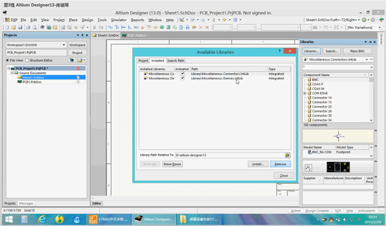
Task: Select the Place Bus tool
Action: (116, 27)
